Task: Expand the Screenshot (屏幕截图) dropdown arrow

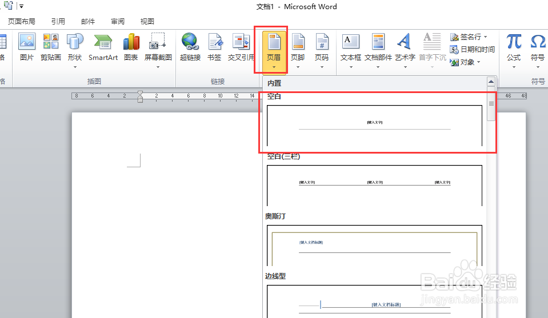Action: [x=158, y=67]
